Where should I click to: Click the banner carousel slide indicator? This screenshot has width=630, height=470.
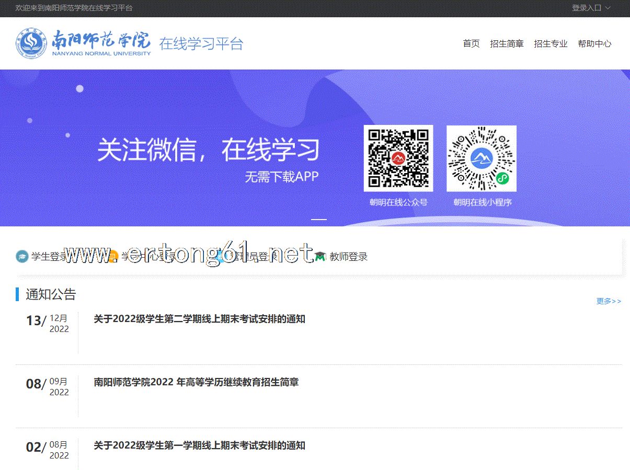pos(318,220)
